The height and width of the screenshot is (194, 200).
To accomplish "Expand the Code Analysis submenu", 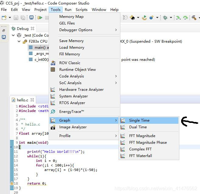I will click(84, 76).
